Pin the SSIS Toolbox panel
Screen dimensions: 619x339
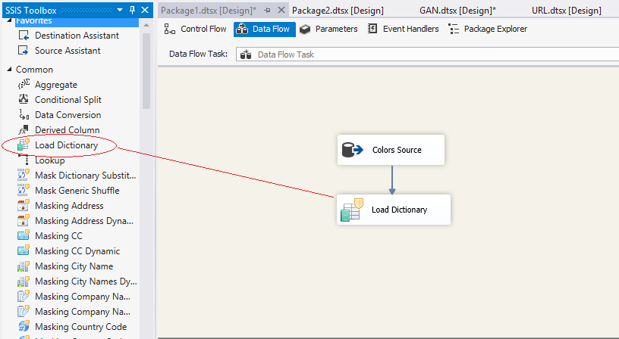pyautogui.click(x=132, y=11)
